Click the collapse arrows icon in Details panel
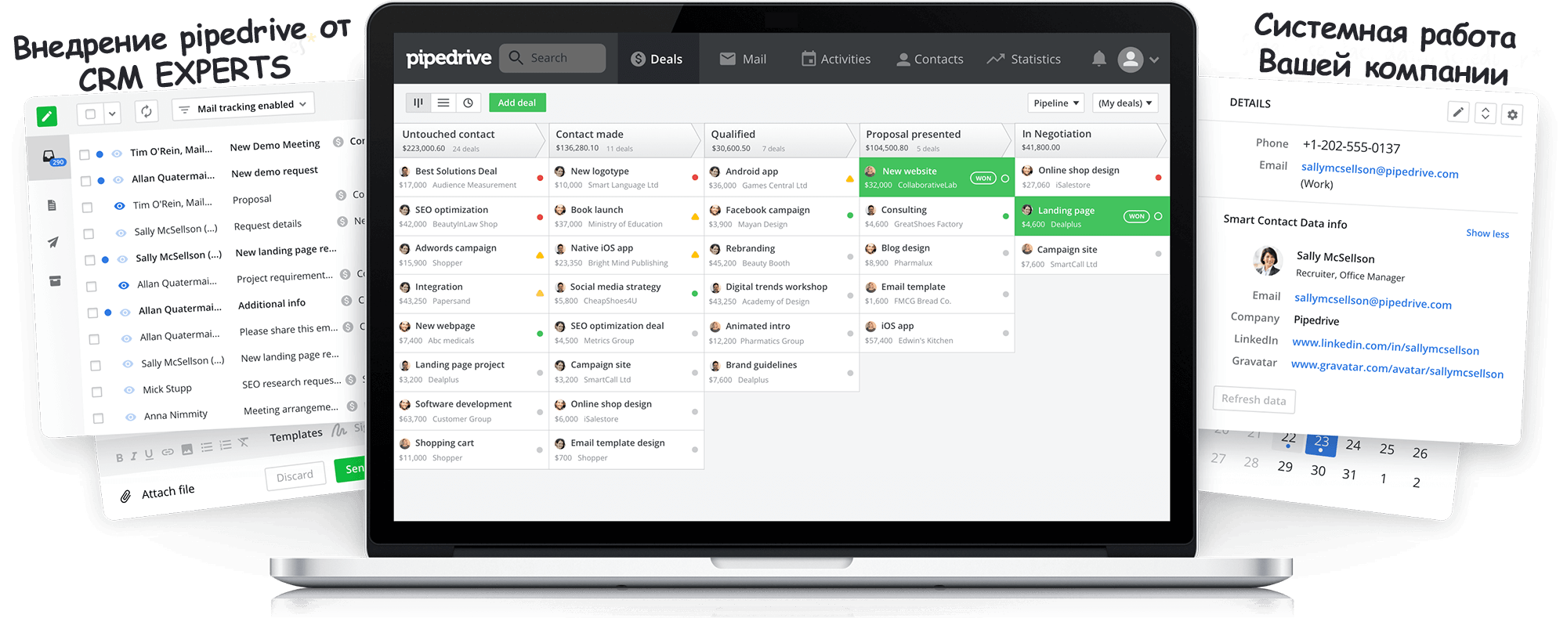 [1486, 114]
